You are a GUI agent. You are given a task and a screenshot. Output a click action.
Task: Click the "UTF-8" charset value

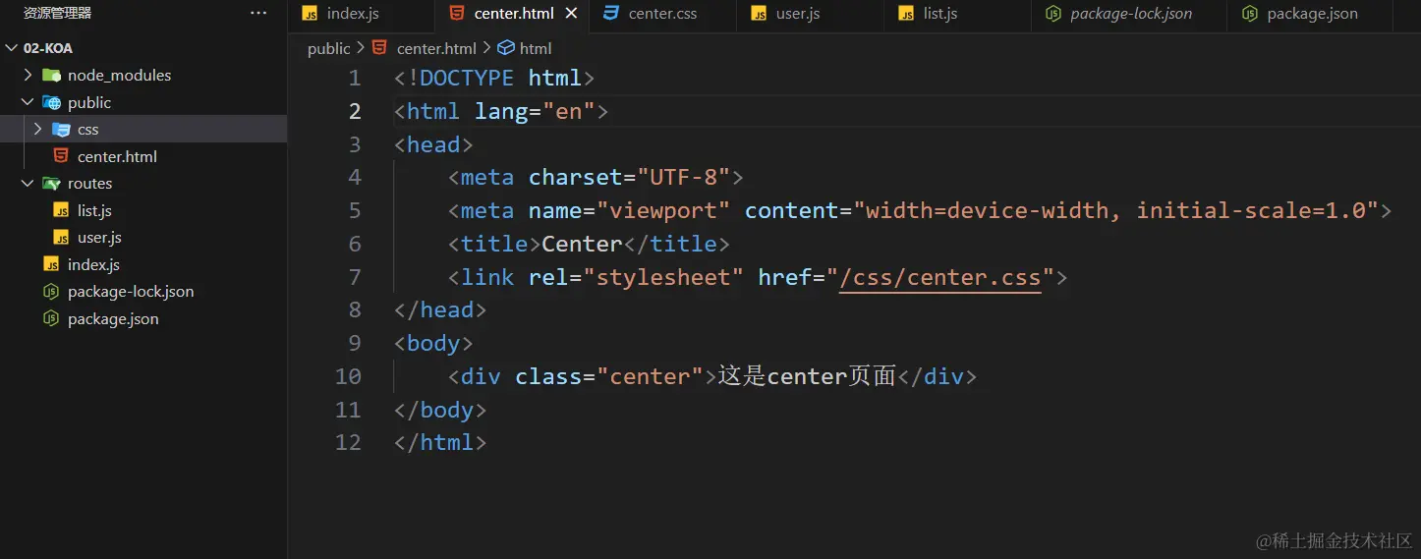tap(684, 177)
